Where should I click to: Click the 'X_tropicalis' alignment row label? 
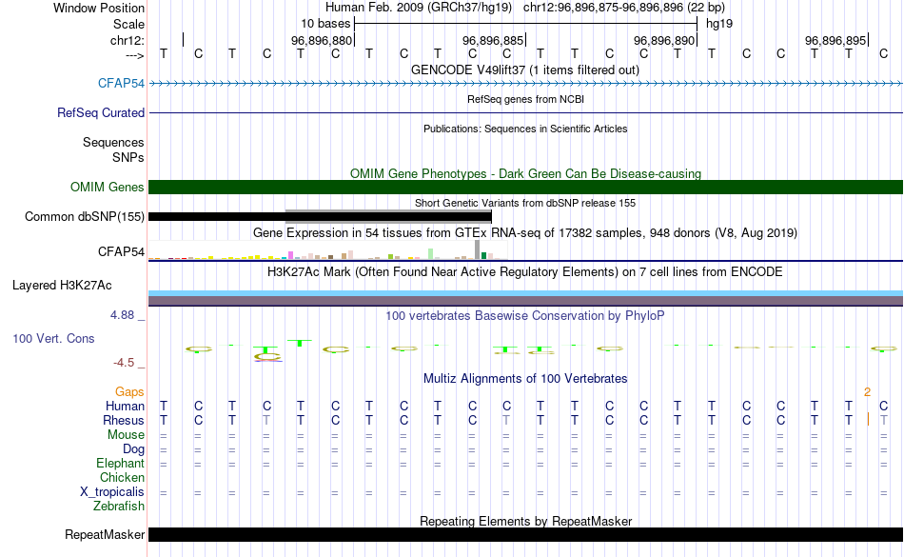coord(112,492)
